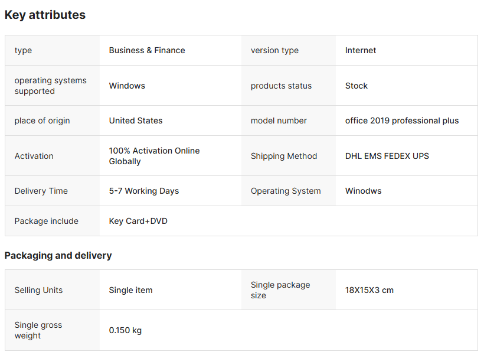Image resolution: width=484 pixels, height=355 pixels.
Task: Click operating systems supported label
Action: [50, 86]
